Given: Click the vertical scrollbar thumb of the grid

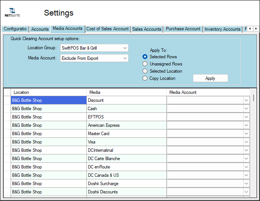Looking at the screenshot, I should pos(254,98).
